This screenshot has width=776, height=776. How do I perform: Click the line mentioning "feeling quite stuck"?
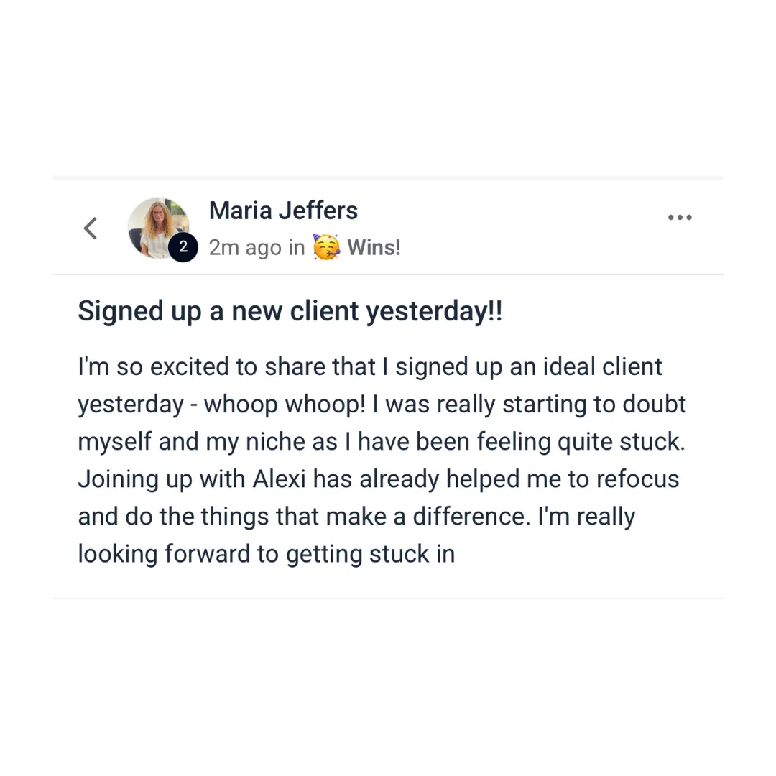point(382,442)
